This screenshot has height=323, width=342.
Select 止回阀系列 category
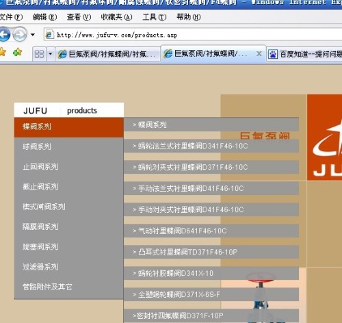[x=69, y=167]
